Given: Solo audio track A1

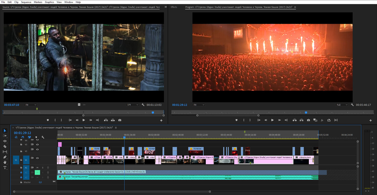Looking at the screenshot, I should pos(43,168).
